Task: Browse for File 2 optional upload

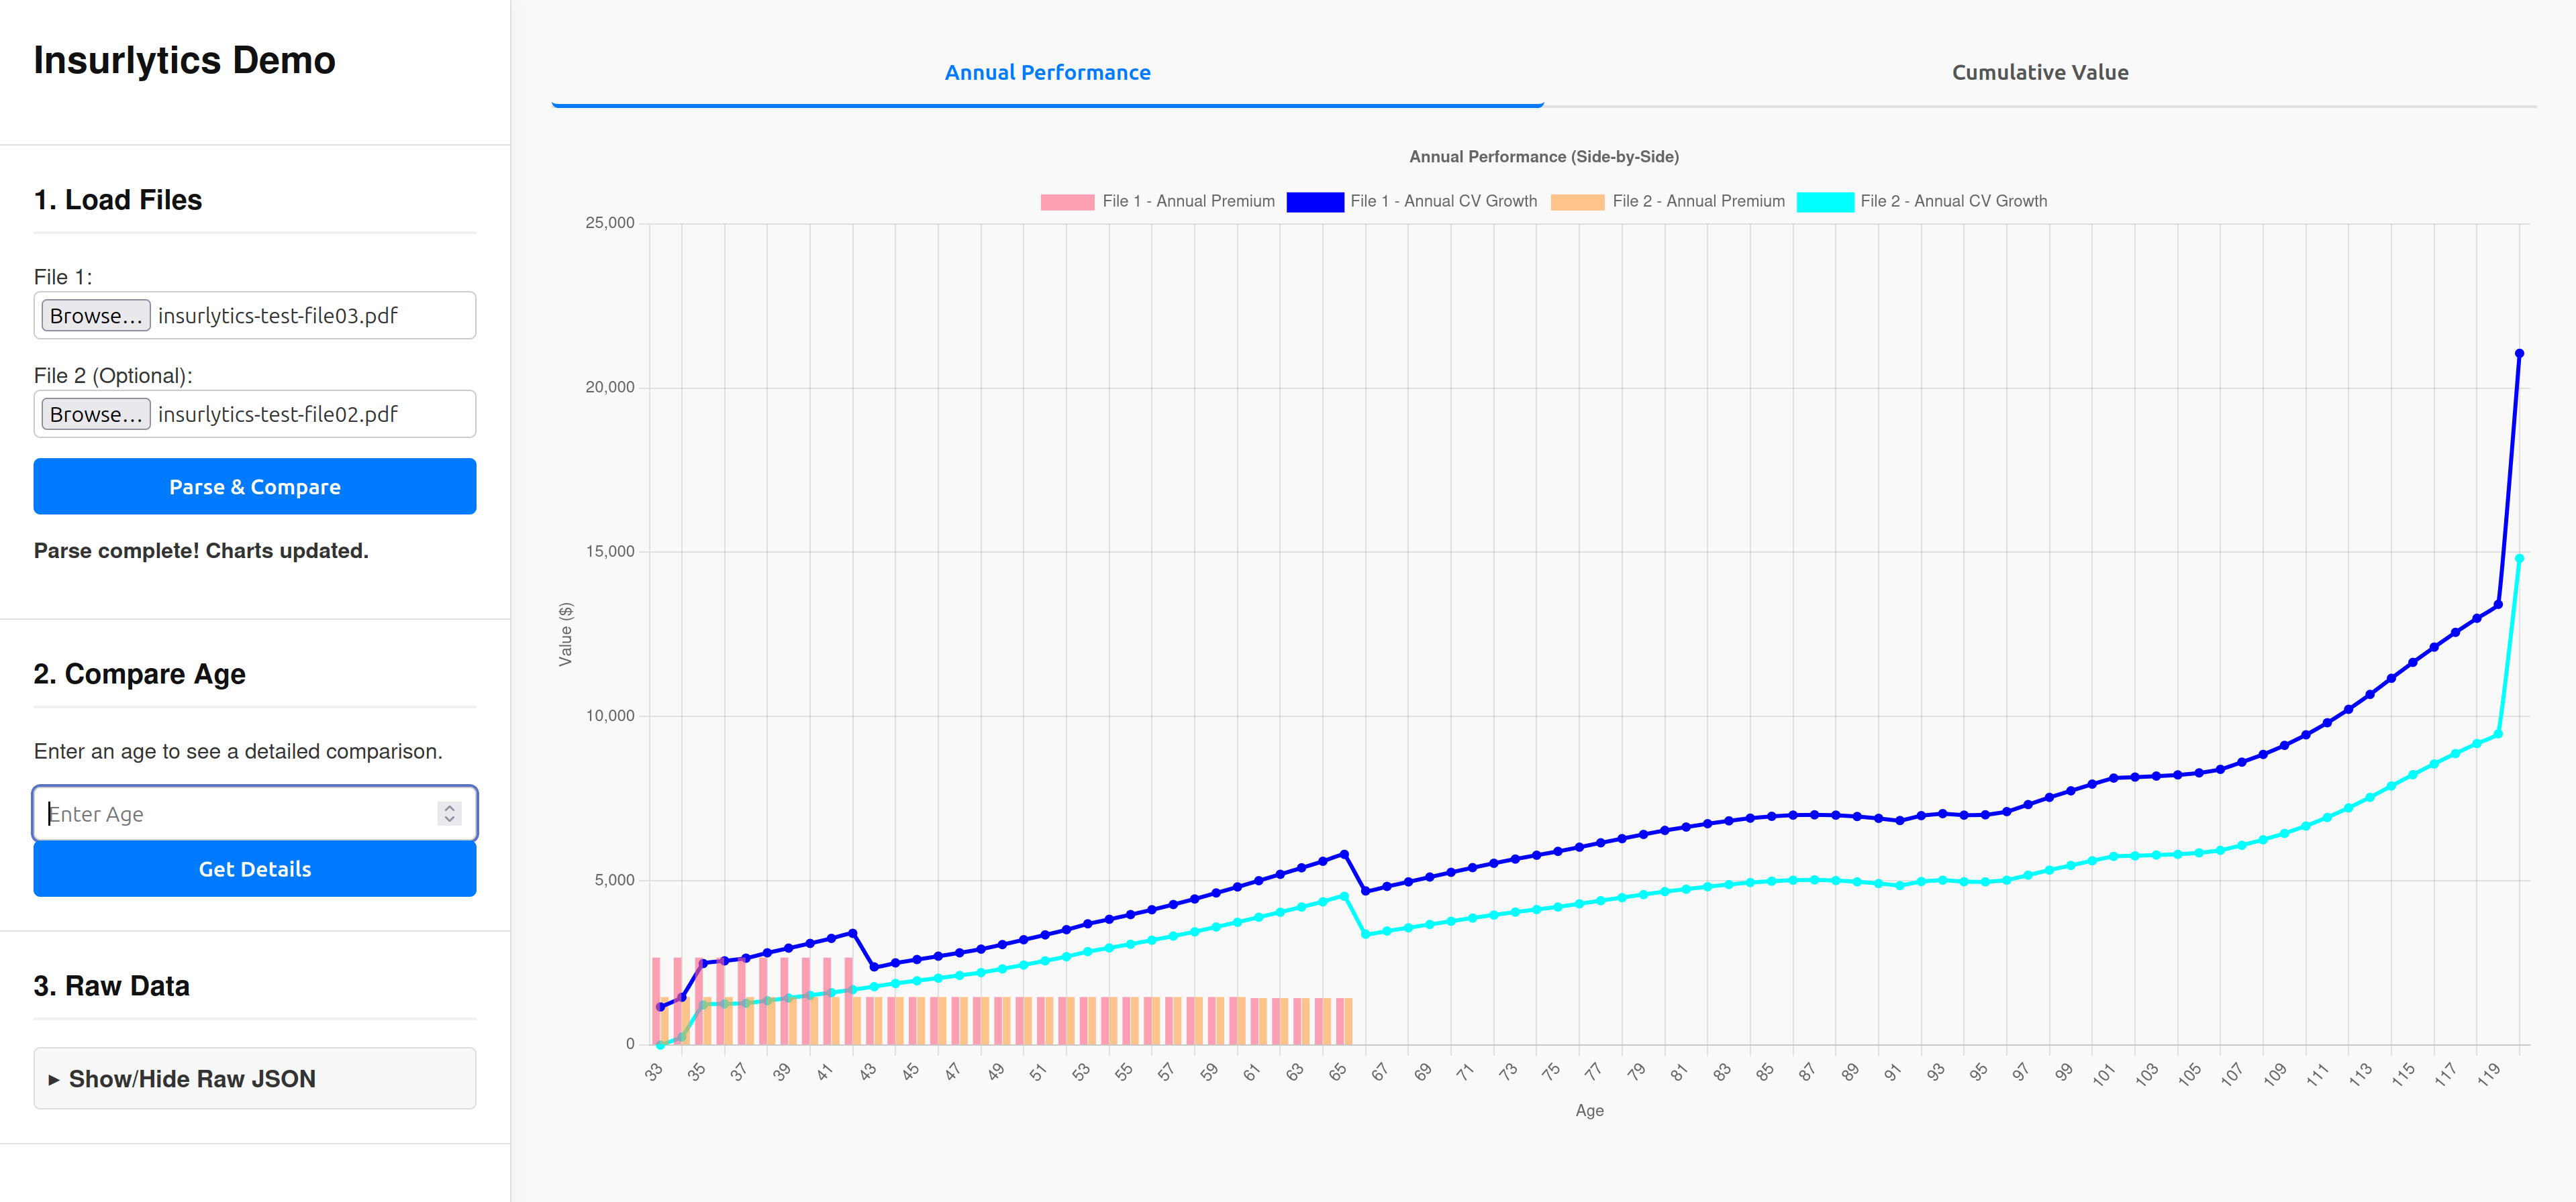Action: pos(95,414)
